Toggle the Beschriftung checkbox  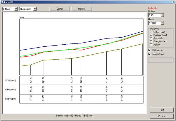(150, 54)
